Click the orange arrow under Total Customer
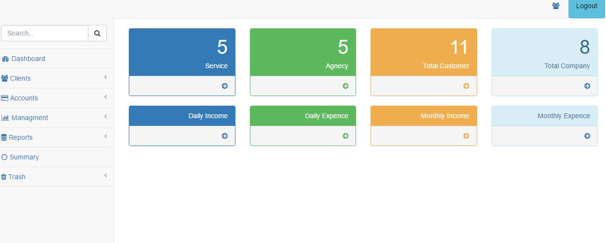This screenshot has width=606, height=243. pyautogui.click(x=466, y=86)
